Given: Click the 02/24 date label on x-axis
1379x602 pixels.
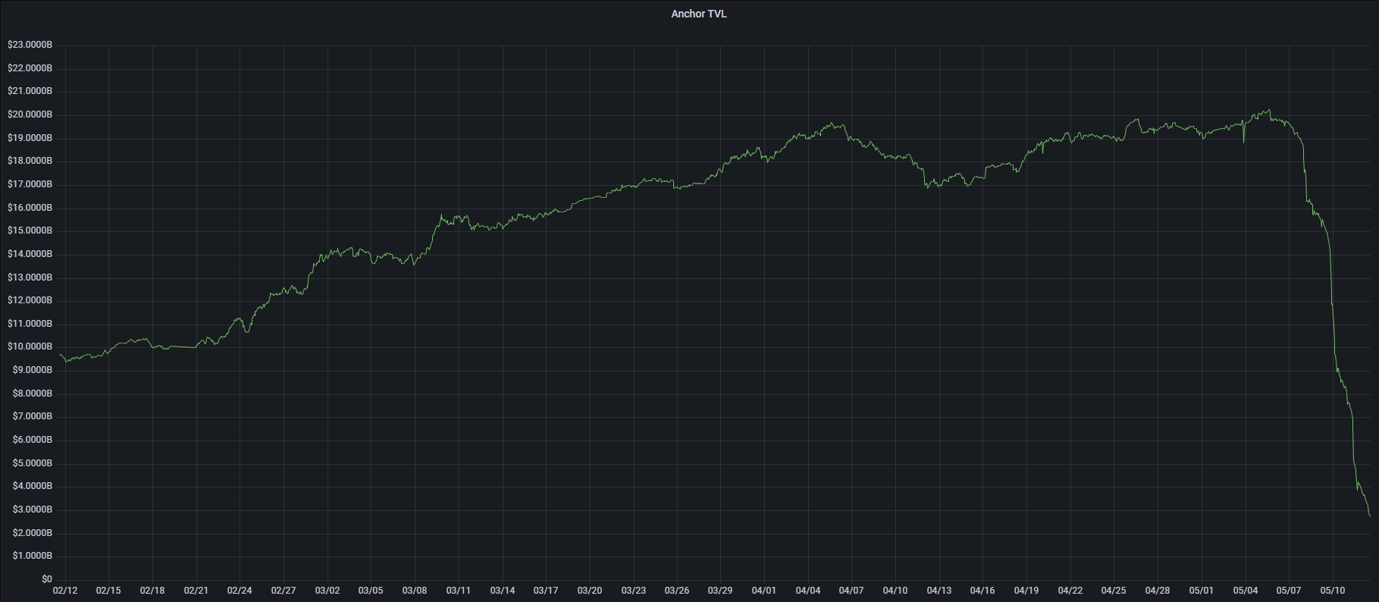Looking at the screenshot, I should pos(240,590).
